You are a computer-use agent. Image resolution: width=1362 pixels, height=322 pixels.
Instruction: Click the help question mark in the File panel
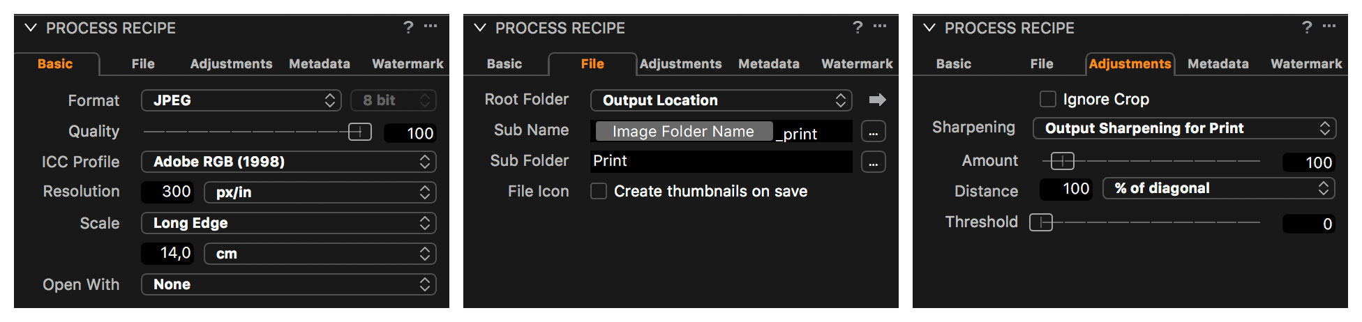(858, 27)
